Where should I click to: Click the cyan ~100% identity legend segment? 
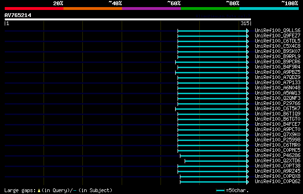(x=269, y=9)
